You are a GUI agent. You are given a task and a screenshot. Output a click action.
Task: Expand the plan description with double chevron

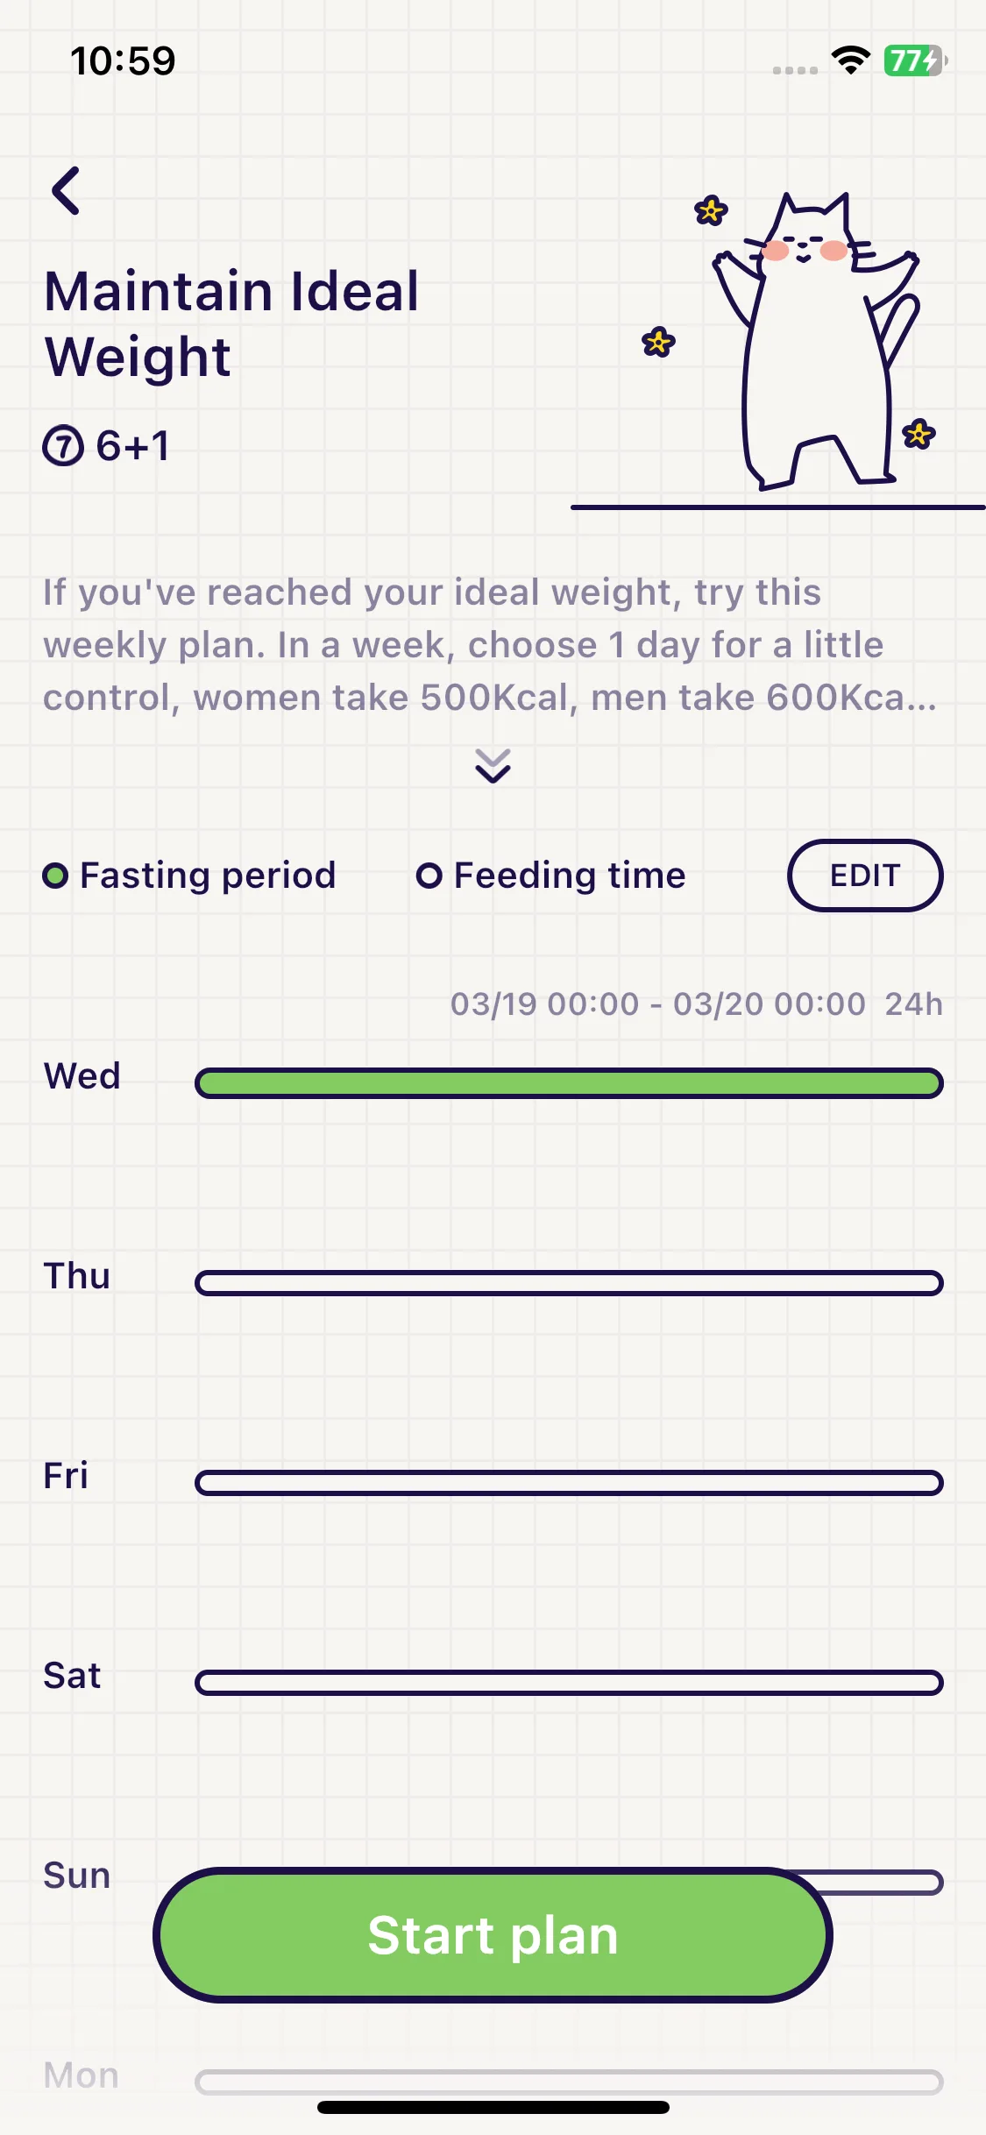493,766
